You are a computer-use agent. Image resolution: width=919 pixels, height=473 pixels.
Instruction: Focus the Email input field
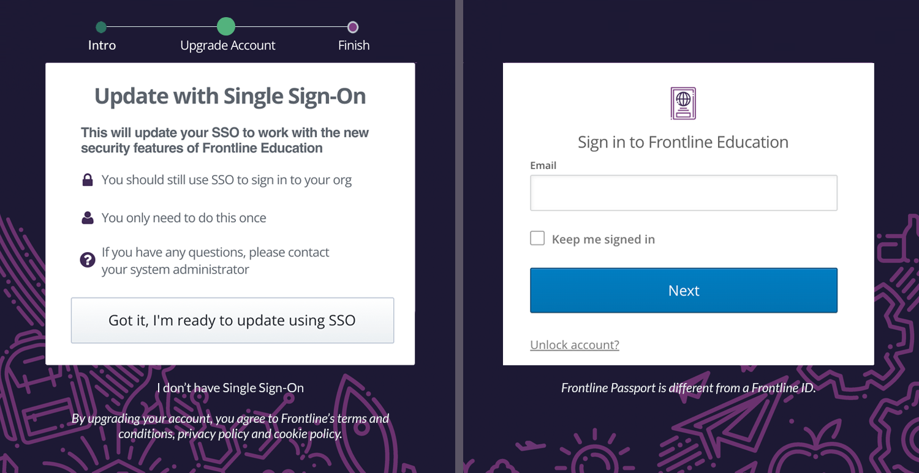684,193
